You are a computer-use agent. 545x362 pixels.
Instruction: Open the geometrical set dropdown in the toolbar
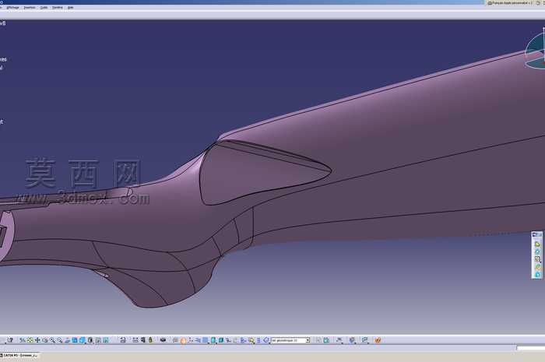point(290,340)
